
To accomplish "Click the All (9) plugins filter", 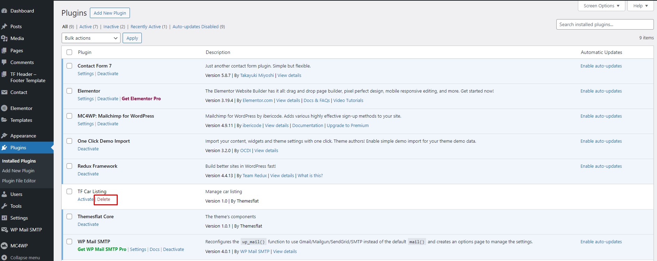I will tap(68, 26).
